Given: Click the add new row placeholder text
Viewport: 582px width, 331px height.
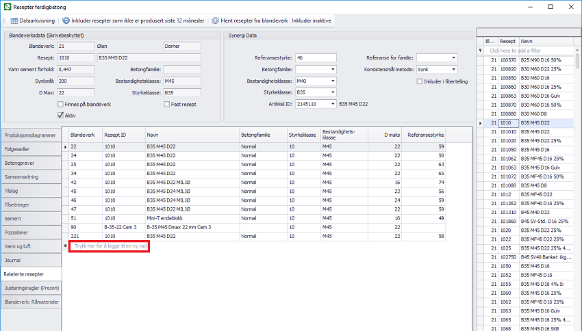Looking at the screenshot, I should tap(110, 245).
